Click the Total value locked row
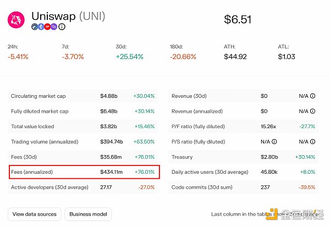Image resolution: width=330 pixels, height=226 pixels. (x=82, y=126)
